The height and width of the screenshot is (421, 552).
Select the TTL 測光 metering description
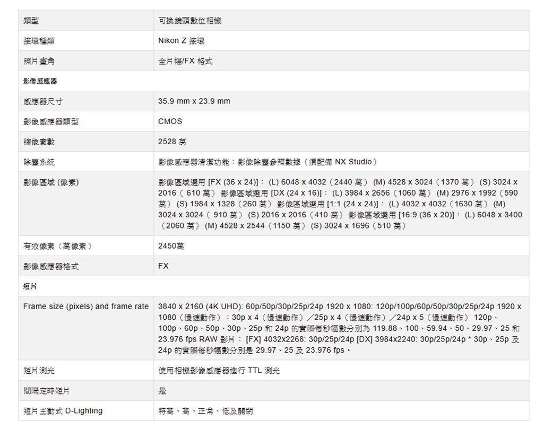(x=219, y=370)
